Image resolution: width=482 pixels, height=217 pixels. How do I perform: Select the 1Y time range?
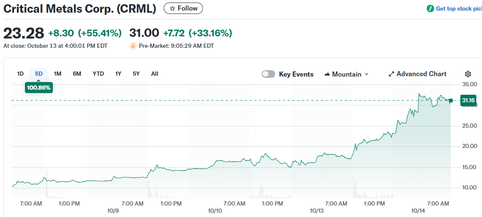[118, 74]
